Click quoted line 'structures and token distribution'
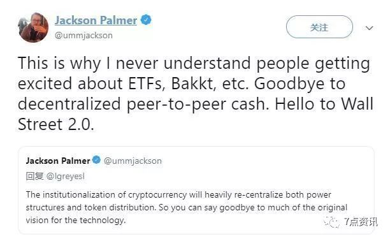The height and width of the screenshot is (239, 390). pos(91,207)
